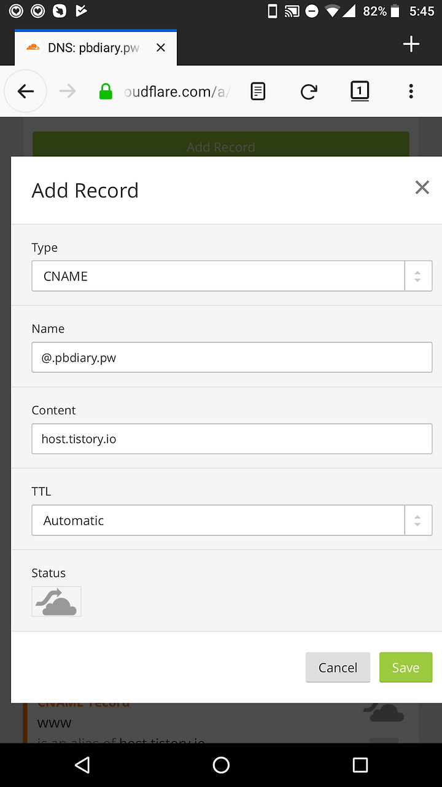
Task: Tap the green secure lock icon
Action: (106, 92)
